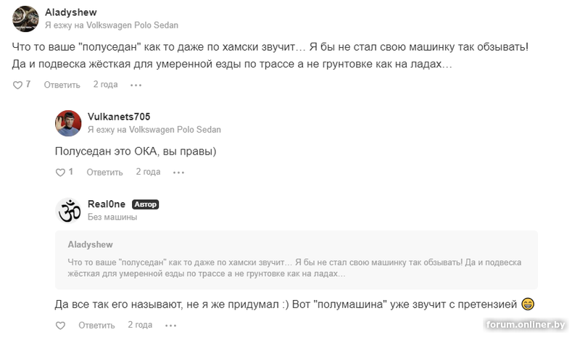Click the 'Автор' badge next to Real0ne
This screenshot has height=340, width=580.
click(146, 204)
